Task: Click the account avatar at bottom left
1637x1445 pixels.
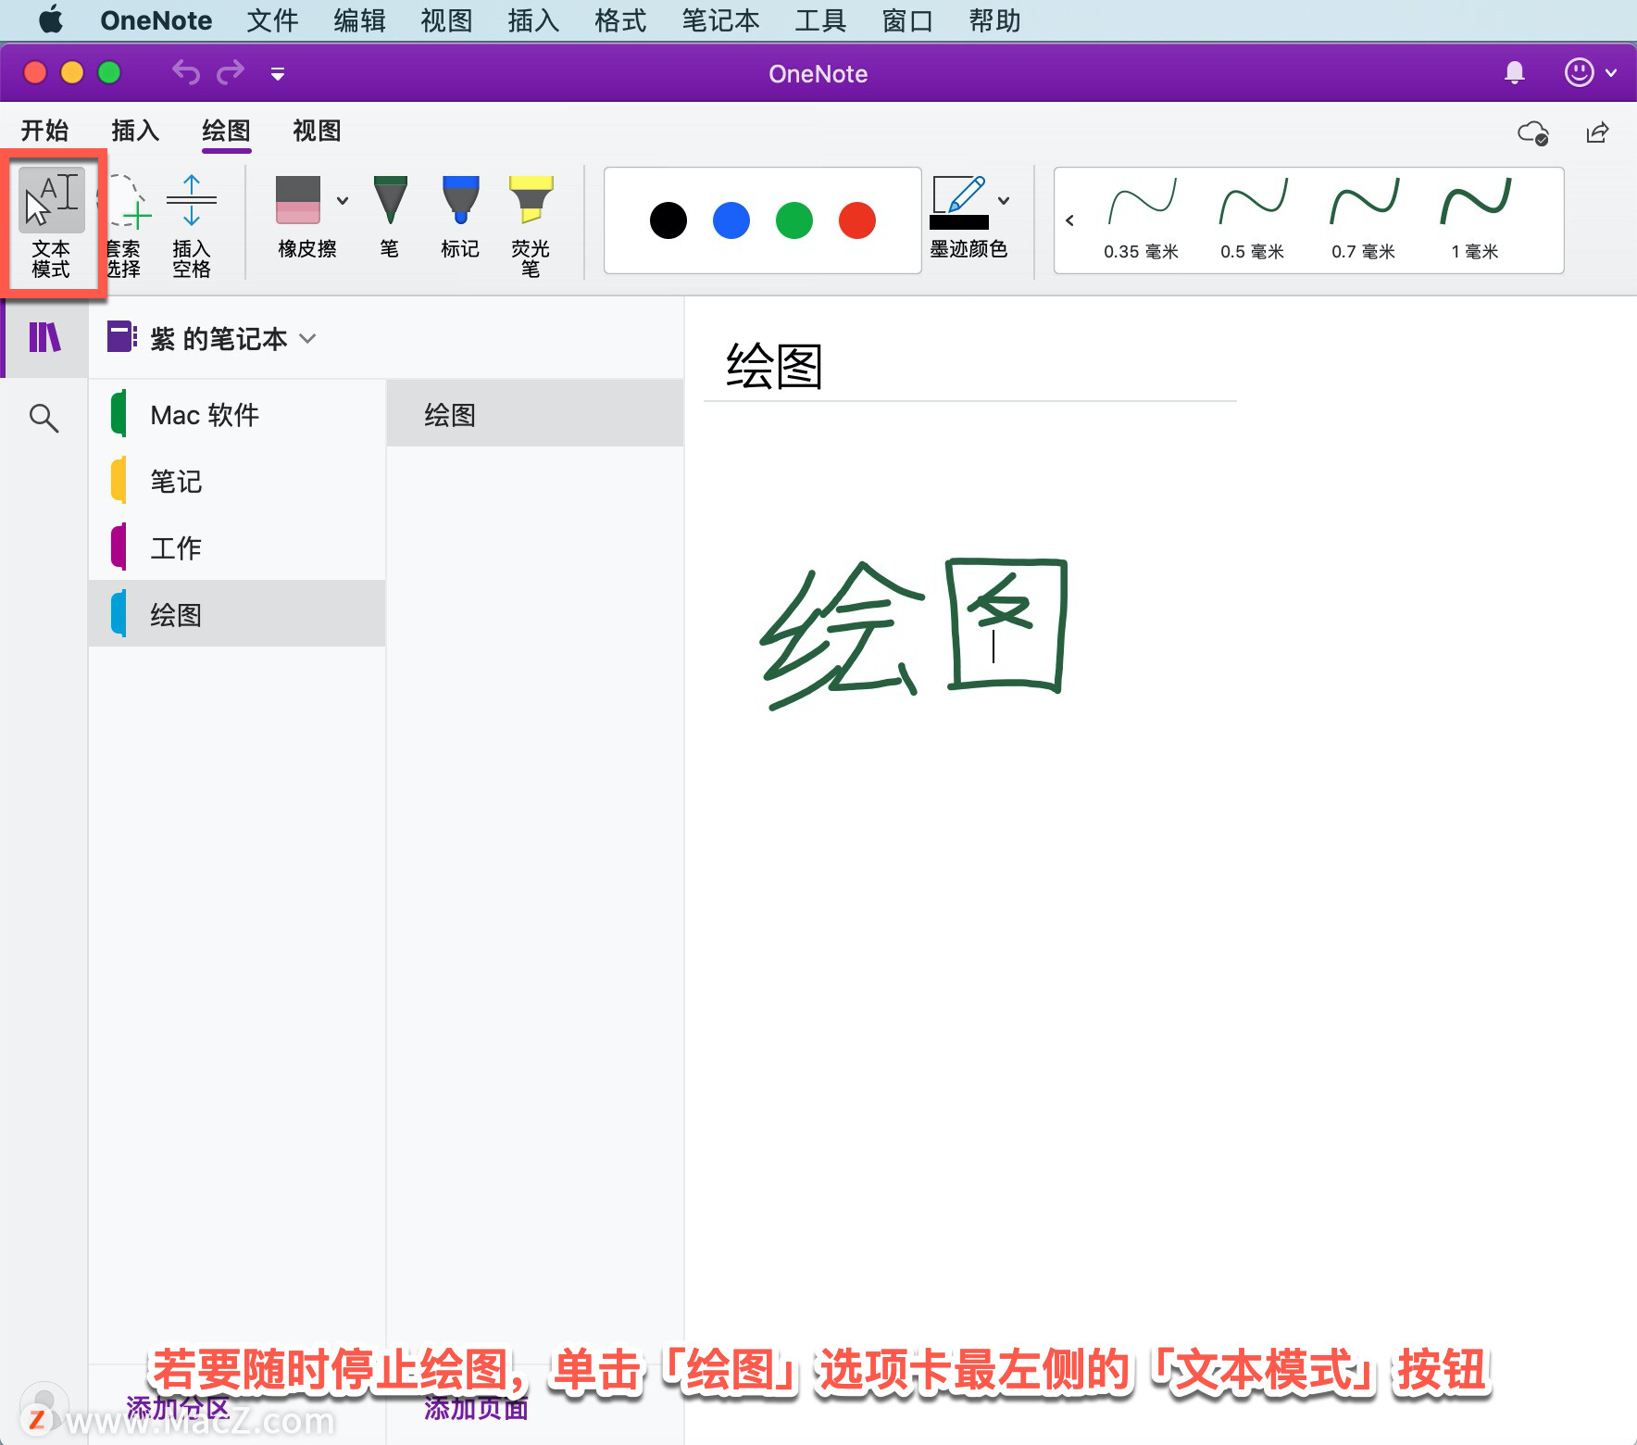Action: (x=44, y=1406)
